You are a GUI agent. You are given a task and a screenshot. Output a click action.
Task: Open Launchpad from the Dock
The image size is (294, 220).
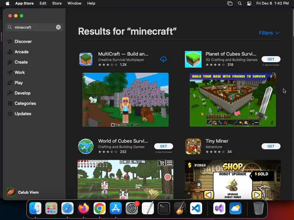coord(51,208)
